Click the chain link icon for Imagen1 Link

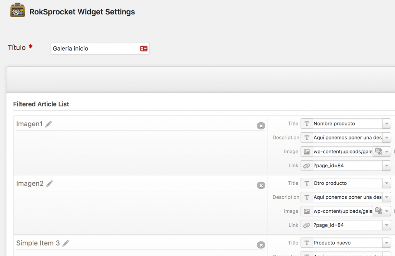(307, 166)
